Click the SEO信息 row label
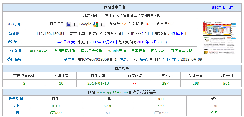Screen dimensions: 244x117 pos(14,24)
